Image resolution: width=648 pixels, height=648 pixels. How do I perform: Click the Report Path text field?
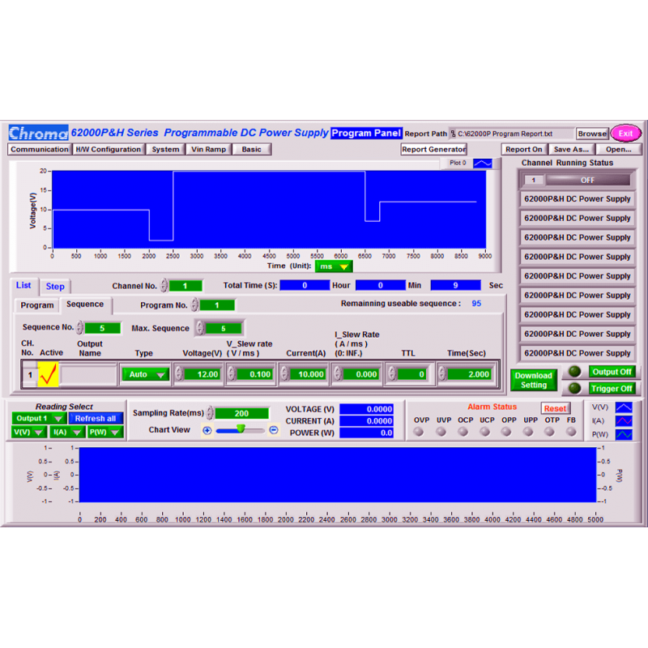pos(511,134)
